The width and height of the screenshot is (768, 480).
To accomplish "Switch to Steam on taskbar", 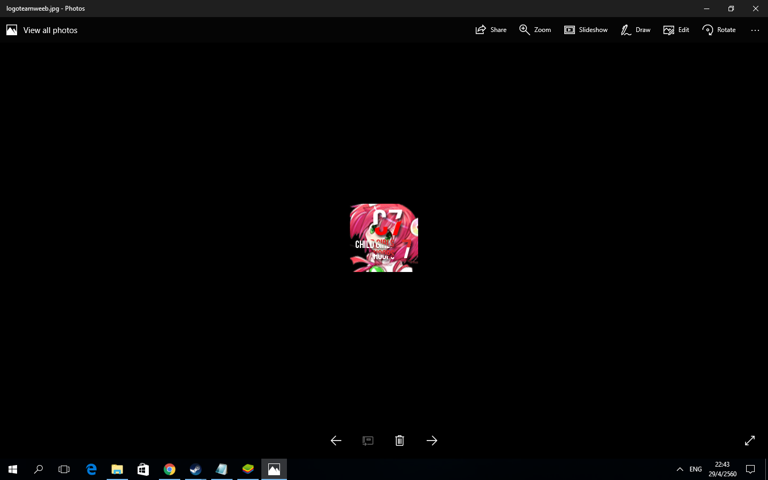I will pos(196,469).
